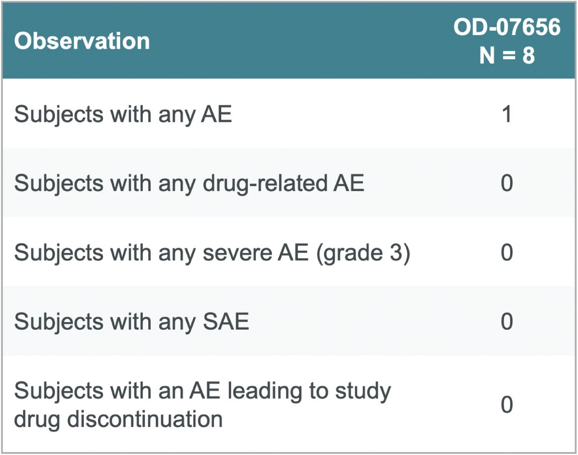Select 'Subjects with any drug-related AE' label
The height and width of the screenshot is (455, 578).
click(x=189, y=183)
